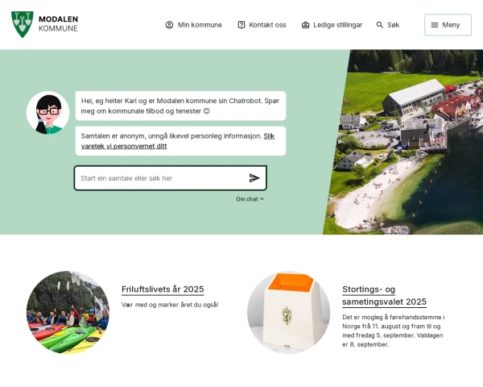Expand the Om chat dropdown
483x387 pixels.
point(250,199)
